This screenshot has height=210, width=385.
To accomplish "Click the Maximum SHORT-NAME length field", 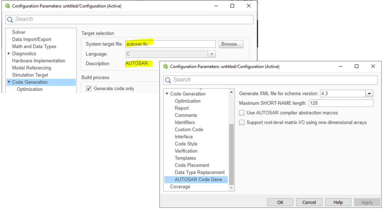I will pyautogui.click(x=341, y=103).
